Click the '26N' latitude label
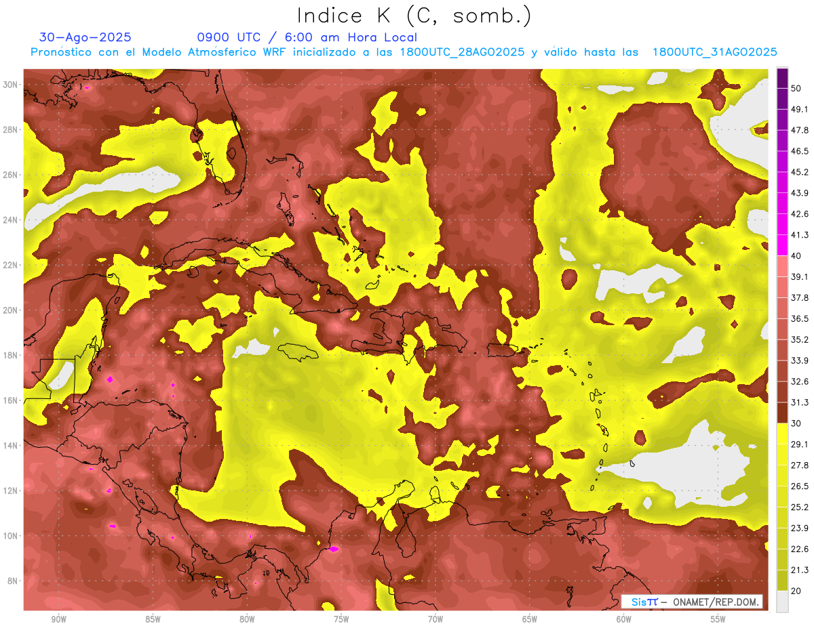Image resolution: width=814 pixels, height=628 pixels. coord(10,175)
